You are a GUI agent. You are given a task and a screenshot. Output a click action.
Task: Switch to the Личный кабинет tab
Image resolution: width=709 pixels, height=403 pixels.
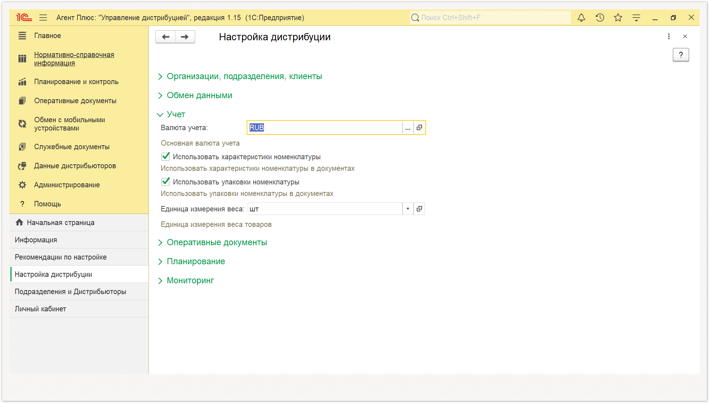tap(79, 309)
